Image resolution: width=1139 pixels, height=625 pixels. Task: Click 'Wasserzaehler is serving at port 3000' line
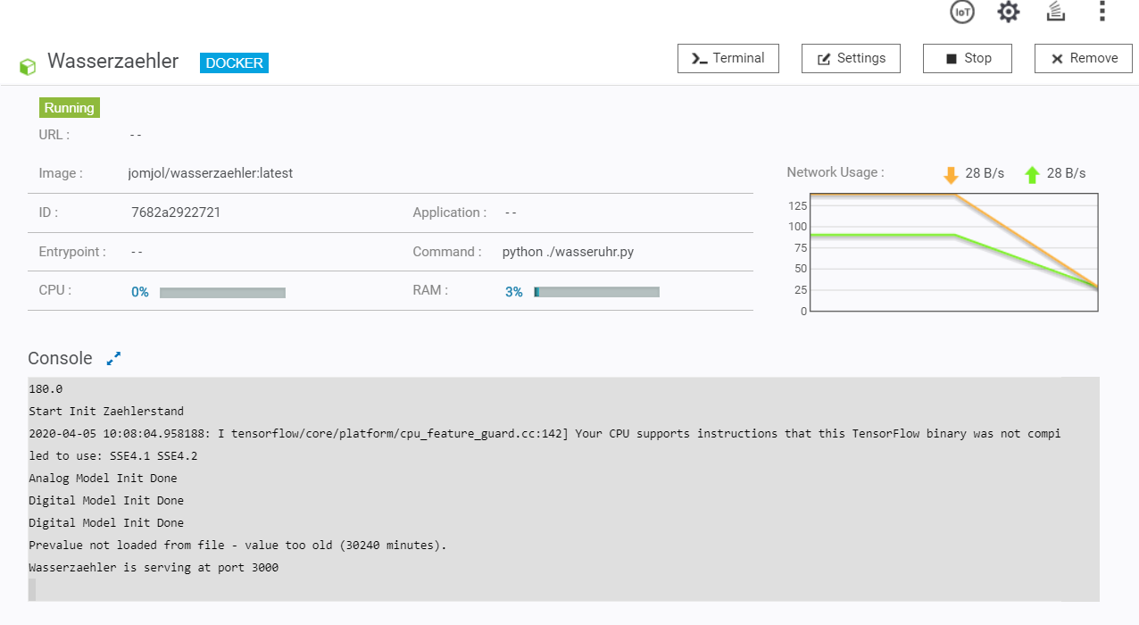tap(154, 567)
